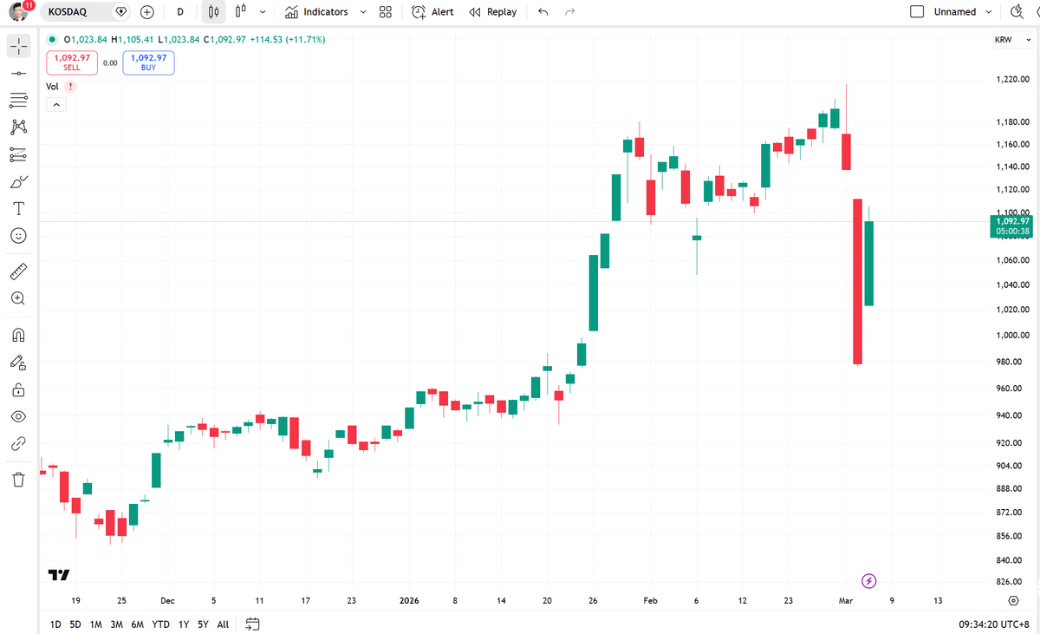The height and width of the screenshot is (634, 1040).
Task: Select the crosshair cursor tool
Action: click(18, 46)
